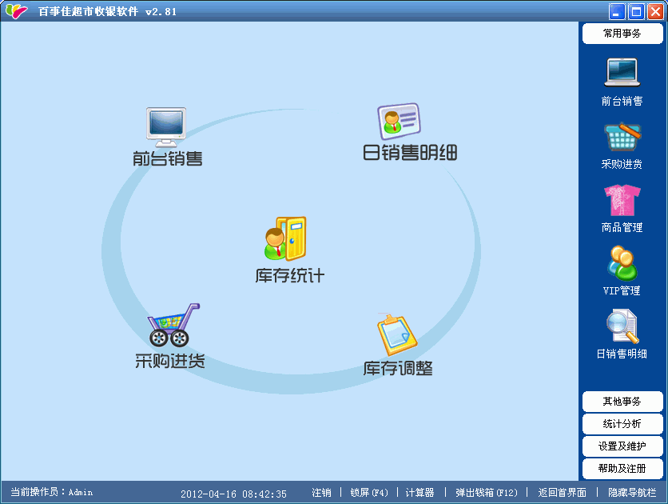This screenshot has height=504, width=668.
Task: Click 锁屏 (F4) in status bar
Action: tap(369, 493)
